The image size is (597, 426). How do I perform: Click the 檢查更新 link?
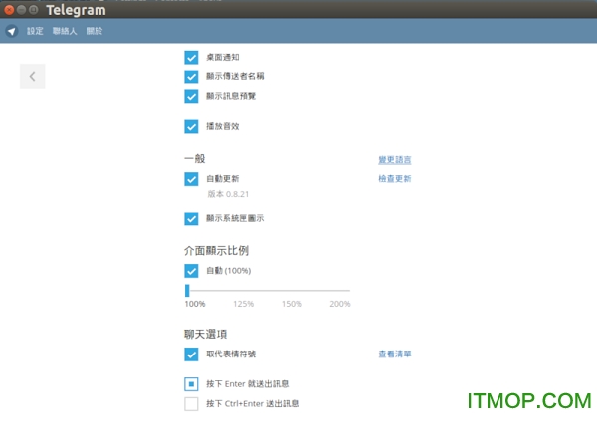[x=395, y=178]
